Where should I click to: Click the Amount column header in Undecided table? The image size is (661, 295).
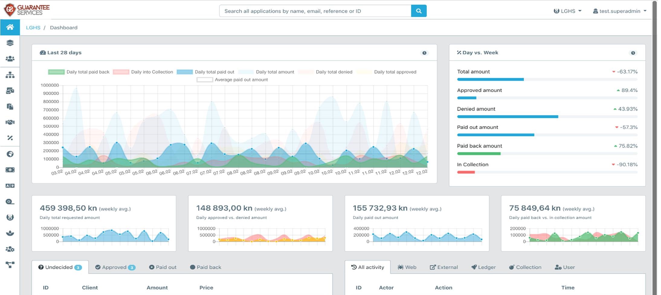coord(157,287)
